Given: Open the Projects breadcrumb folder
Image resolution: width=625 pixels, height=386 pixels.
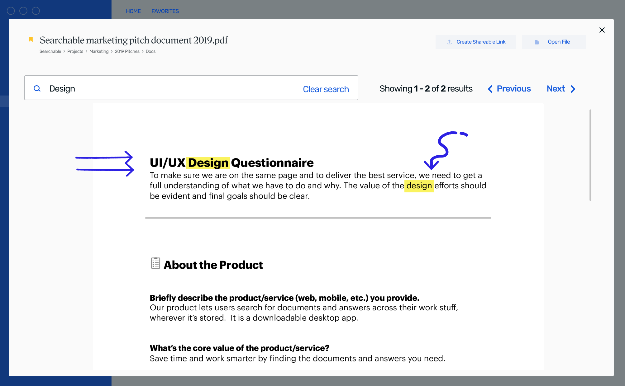Looking at the screenshot, I should click(x=75, y=51).
